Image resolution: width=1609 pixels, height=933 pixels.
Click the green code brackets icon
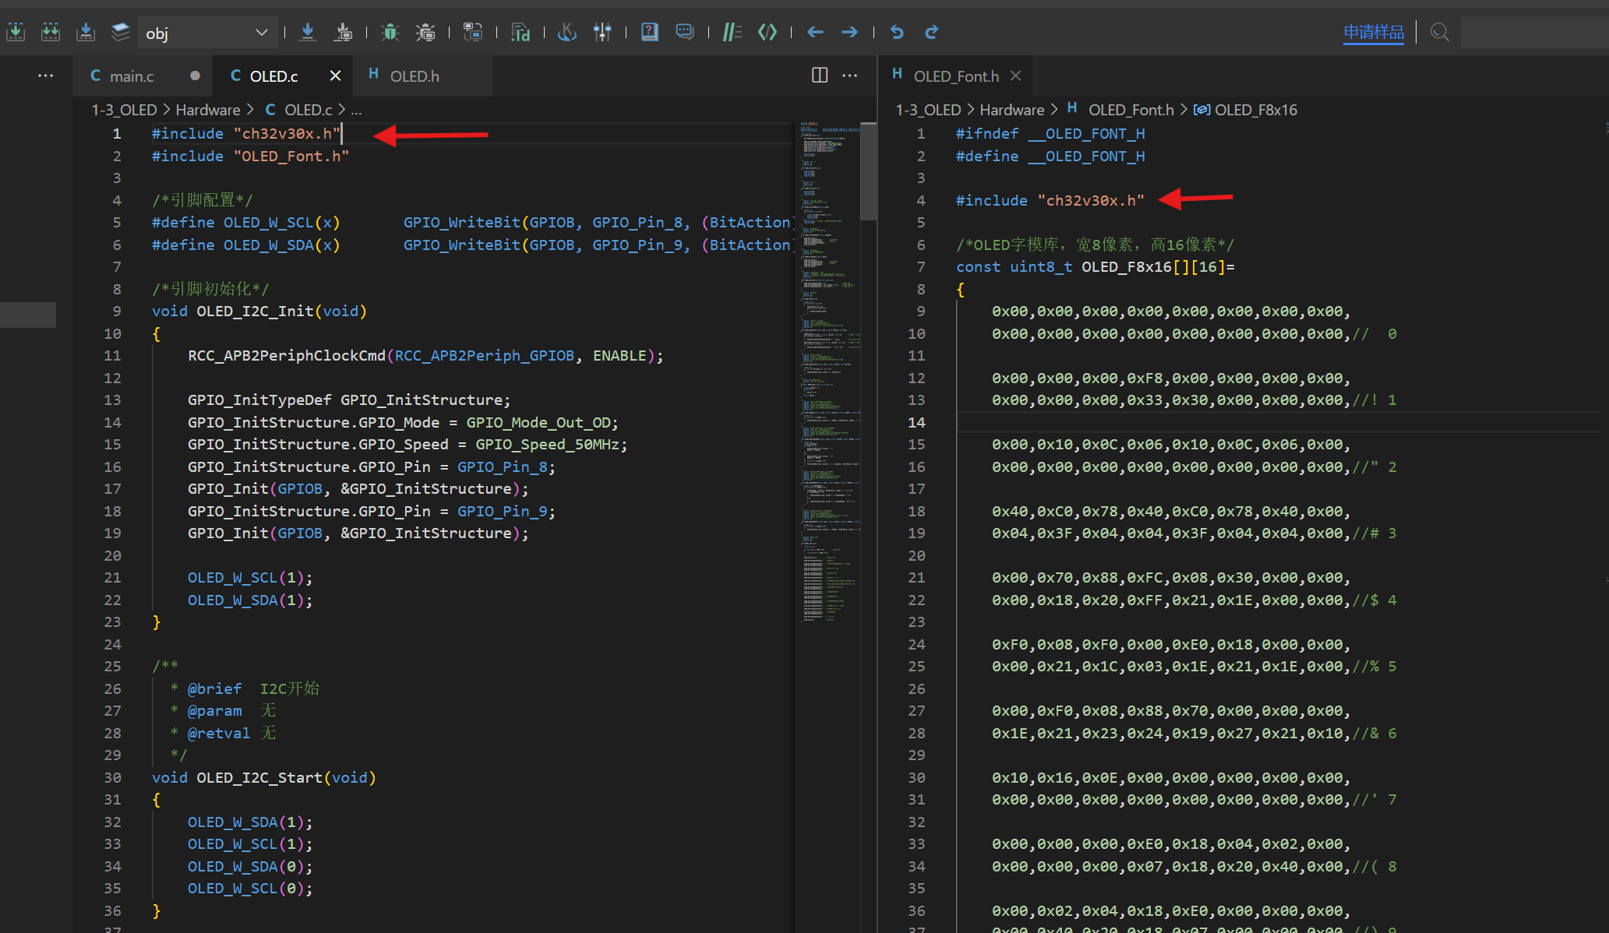(x=767, y=32)
